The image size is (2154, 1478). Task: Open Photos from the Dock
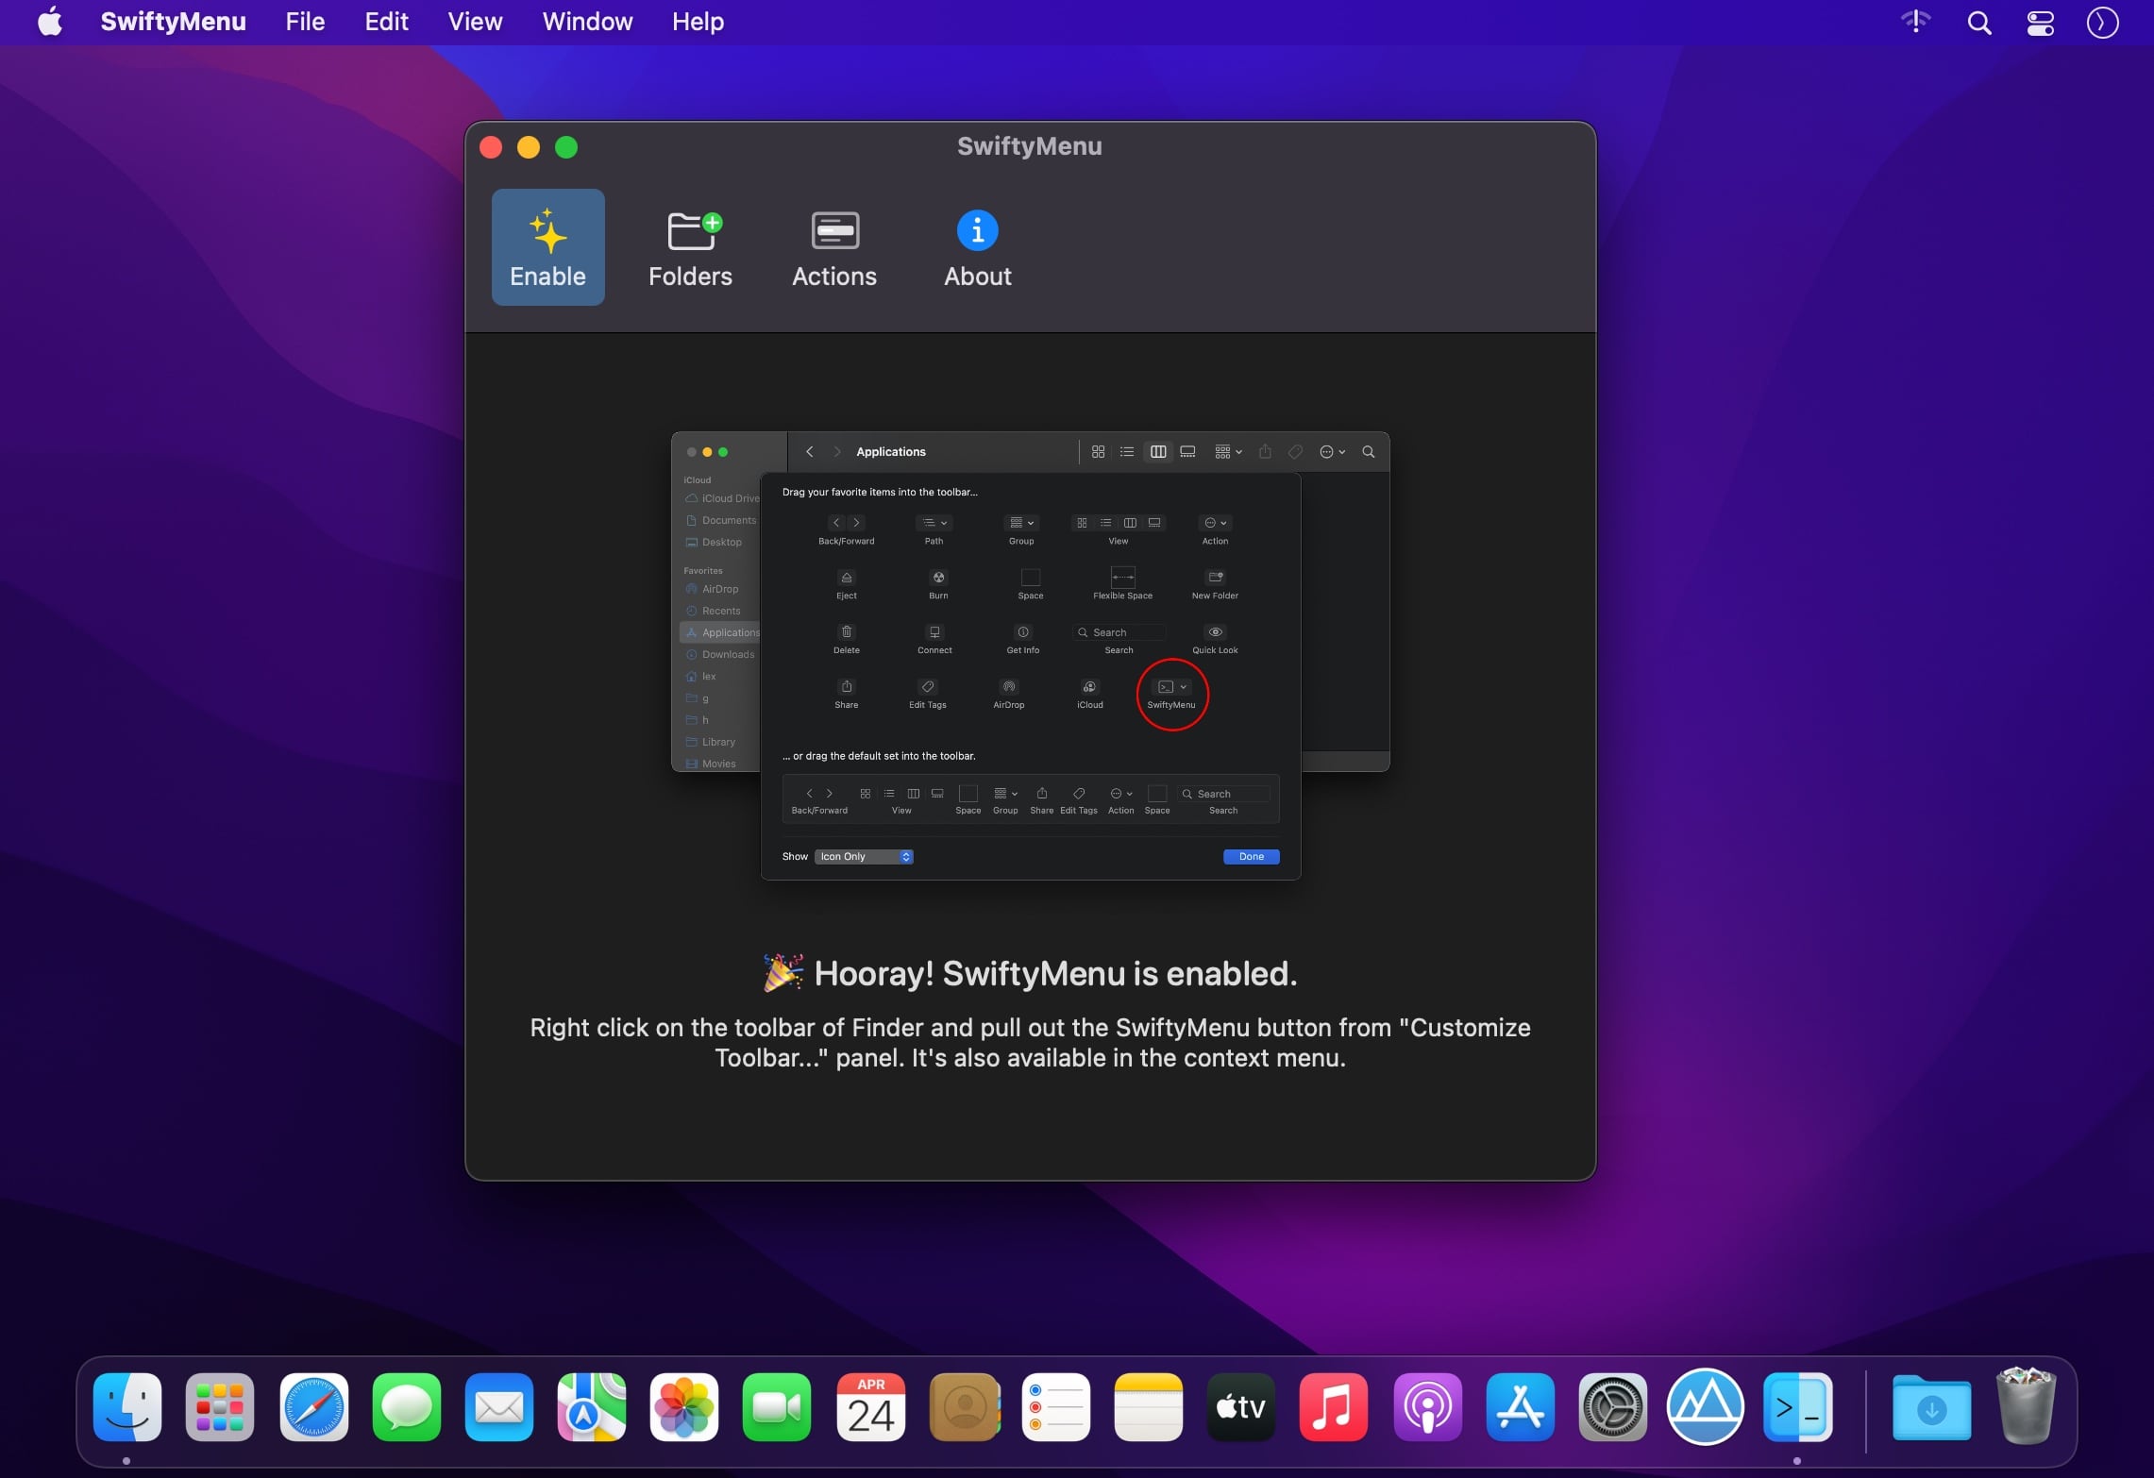click(684, 1407)
